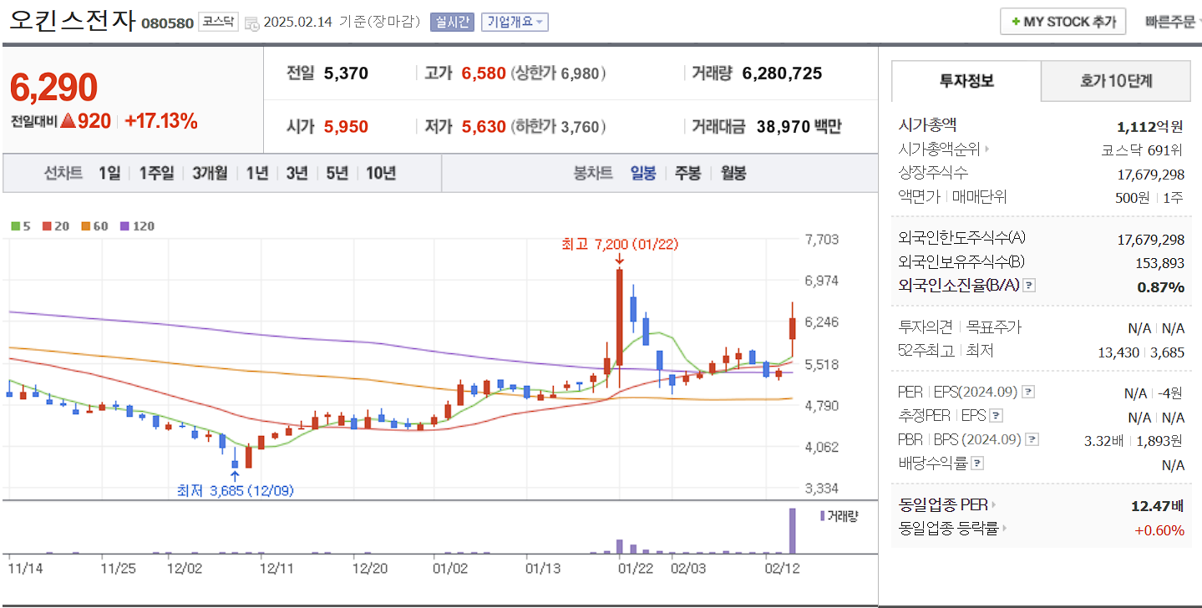This screenshot has height=608, width=1202.
Task: Click the BPS(2024.09) help icon
Action: [x=1032, y=438]
